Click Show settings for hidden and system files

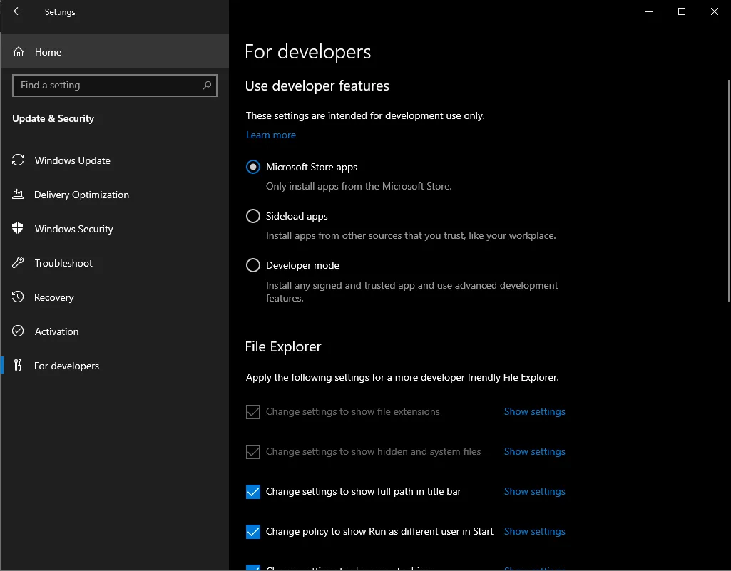pos(534,452)
